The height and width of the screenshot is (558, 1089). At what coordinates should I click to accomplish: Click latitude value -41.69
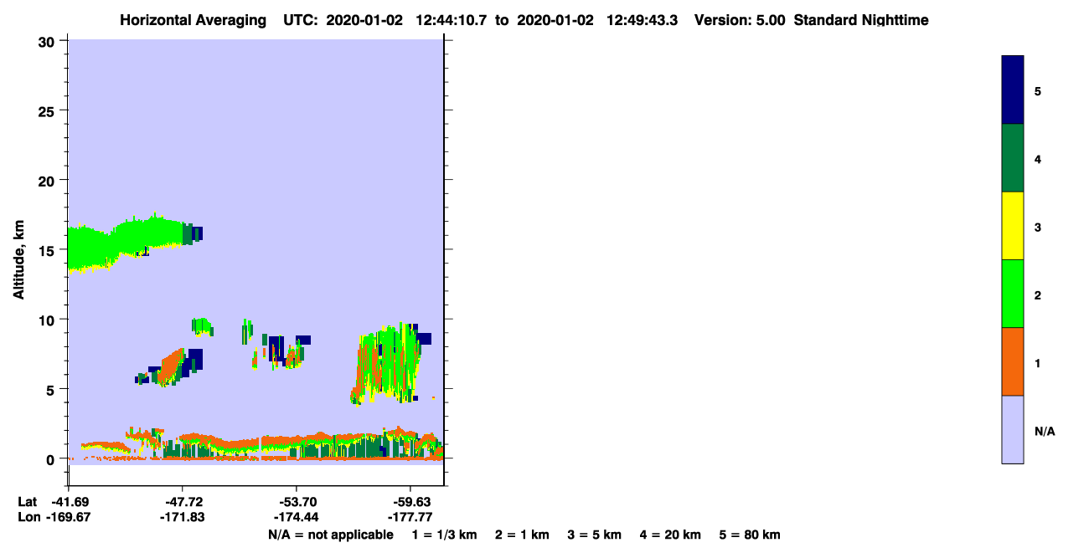click(69, 502)
